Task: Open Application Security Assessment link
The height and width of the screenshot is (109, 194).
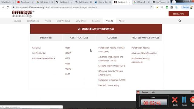Action: coord(141,60)
